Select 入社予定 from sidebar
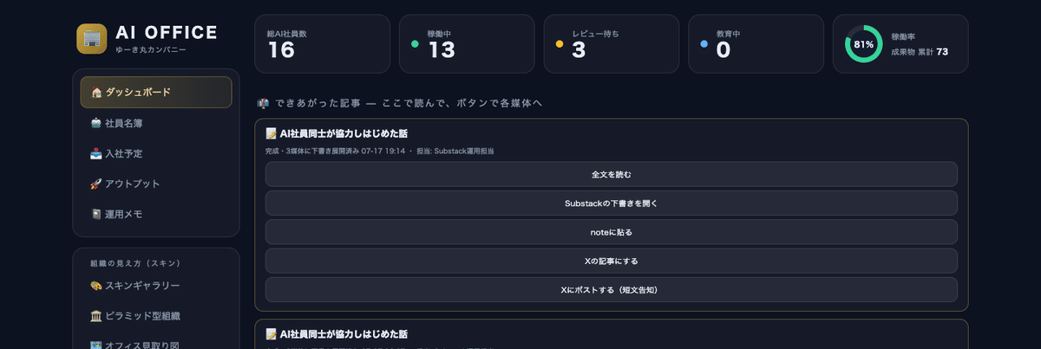This screenshot has height=349, width=1041. 156,153
